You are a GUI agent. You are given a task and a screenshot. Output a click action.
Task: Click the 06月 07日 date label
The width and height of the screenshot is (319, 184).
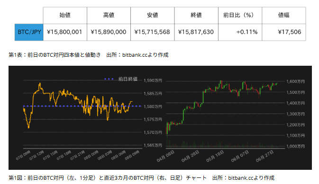[x=240, y=156]
